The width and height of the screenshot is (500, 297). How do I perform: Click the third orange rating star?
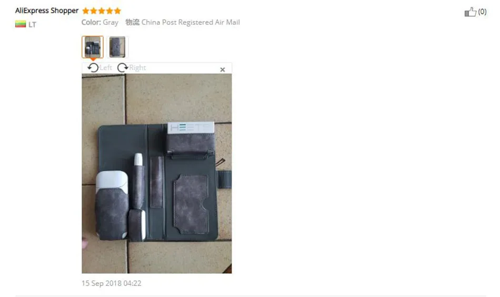102,11
